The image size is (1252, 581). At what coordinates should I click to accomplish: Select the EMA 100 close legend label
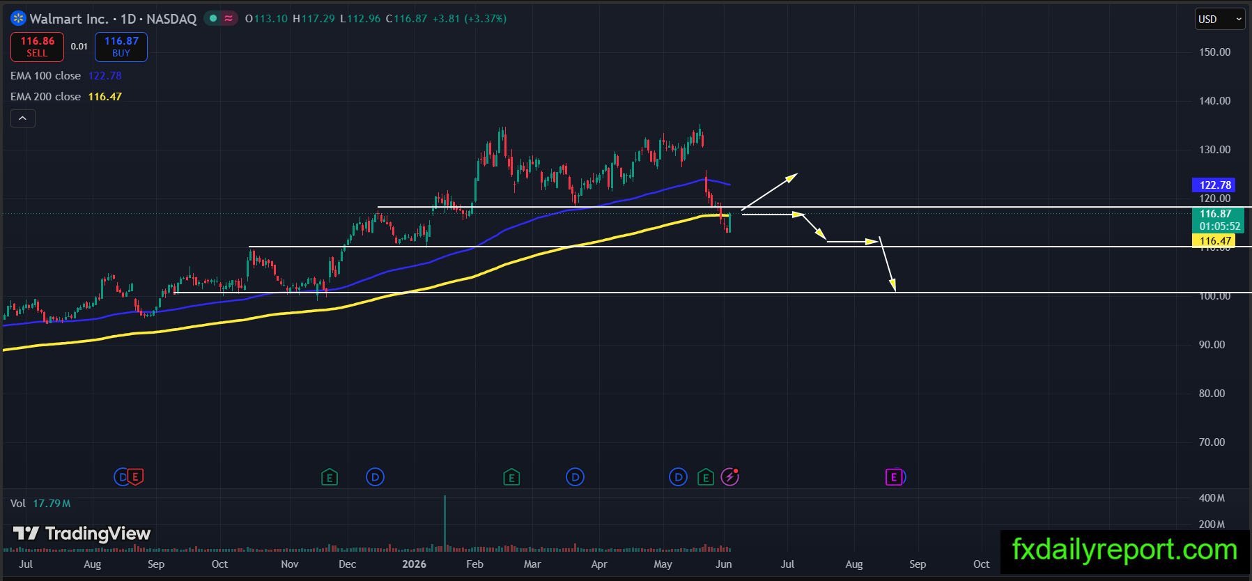45,75
